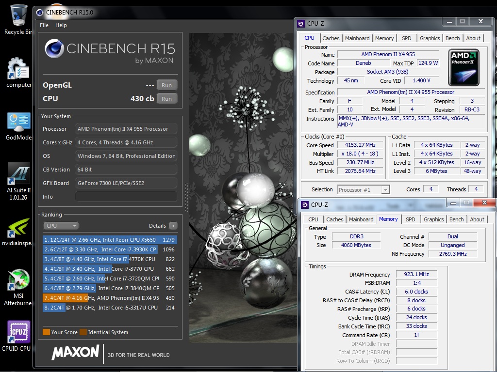This screenshot has width=497, height=372.
Task: Click the AMD Phenom II processor logo
Action: click(x=464, y=67)
